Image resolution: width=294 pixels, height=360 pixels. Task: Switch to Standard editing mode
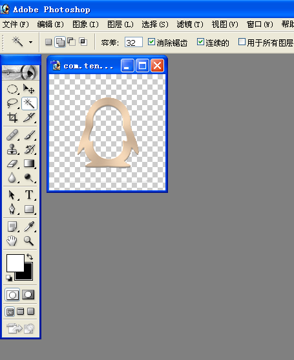12,295
